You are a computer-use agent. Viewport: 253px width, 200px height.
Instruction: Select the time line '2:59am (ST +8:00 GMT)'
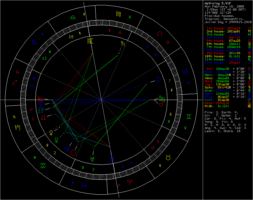(226, 9)
